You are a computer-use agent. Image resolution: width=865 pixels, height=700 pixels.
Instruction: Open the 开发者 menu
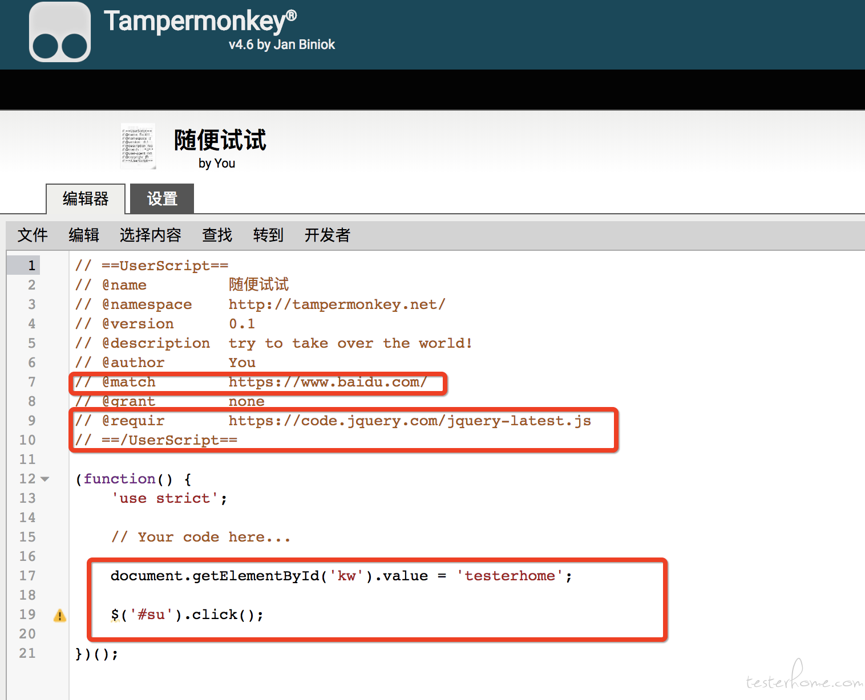point(328,235)
